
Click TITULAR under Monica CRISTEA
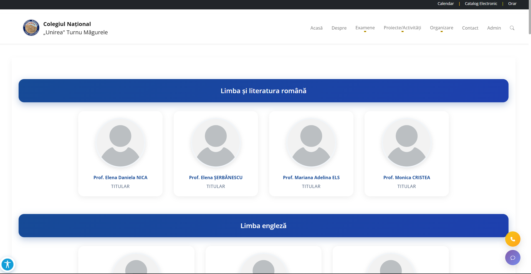click(x=407, y=186)
